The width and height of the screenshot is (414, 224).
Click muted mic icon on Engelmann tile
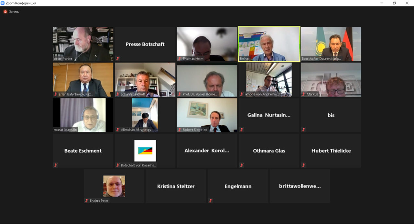(x=211, y=200)
